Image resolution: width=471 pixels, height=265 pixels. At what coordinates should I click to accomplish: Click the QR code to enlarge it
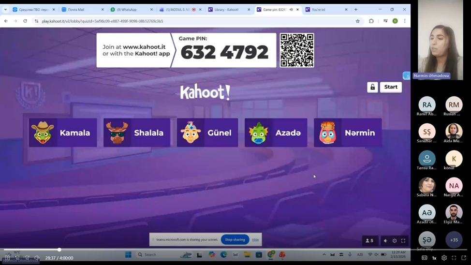pos(297,50)
